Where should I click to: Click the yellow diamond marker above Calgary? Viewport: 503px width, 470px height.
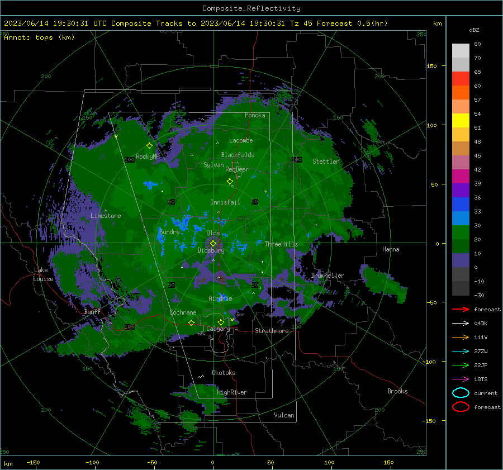(221, 322)
